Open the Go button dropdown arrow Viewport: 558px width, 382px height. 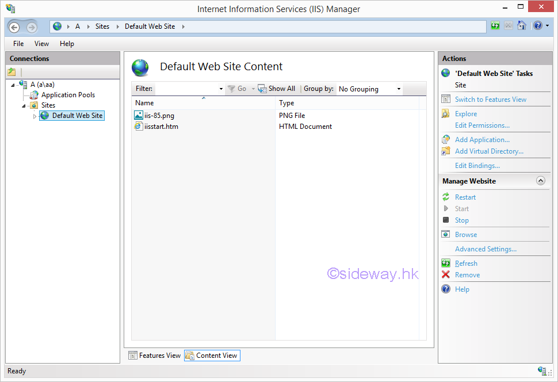253,89
